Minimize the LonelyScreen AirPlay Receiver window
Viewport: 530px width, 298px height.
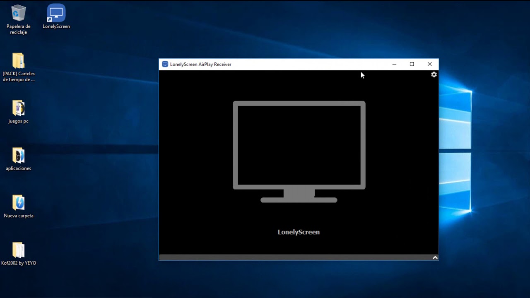coord(394,64)
